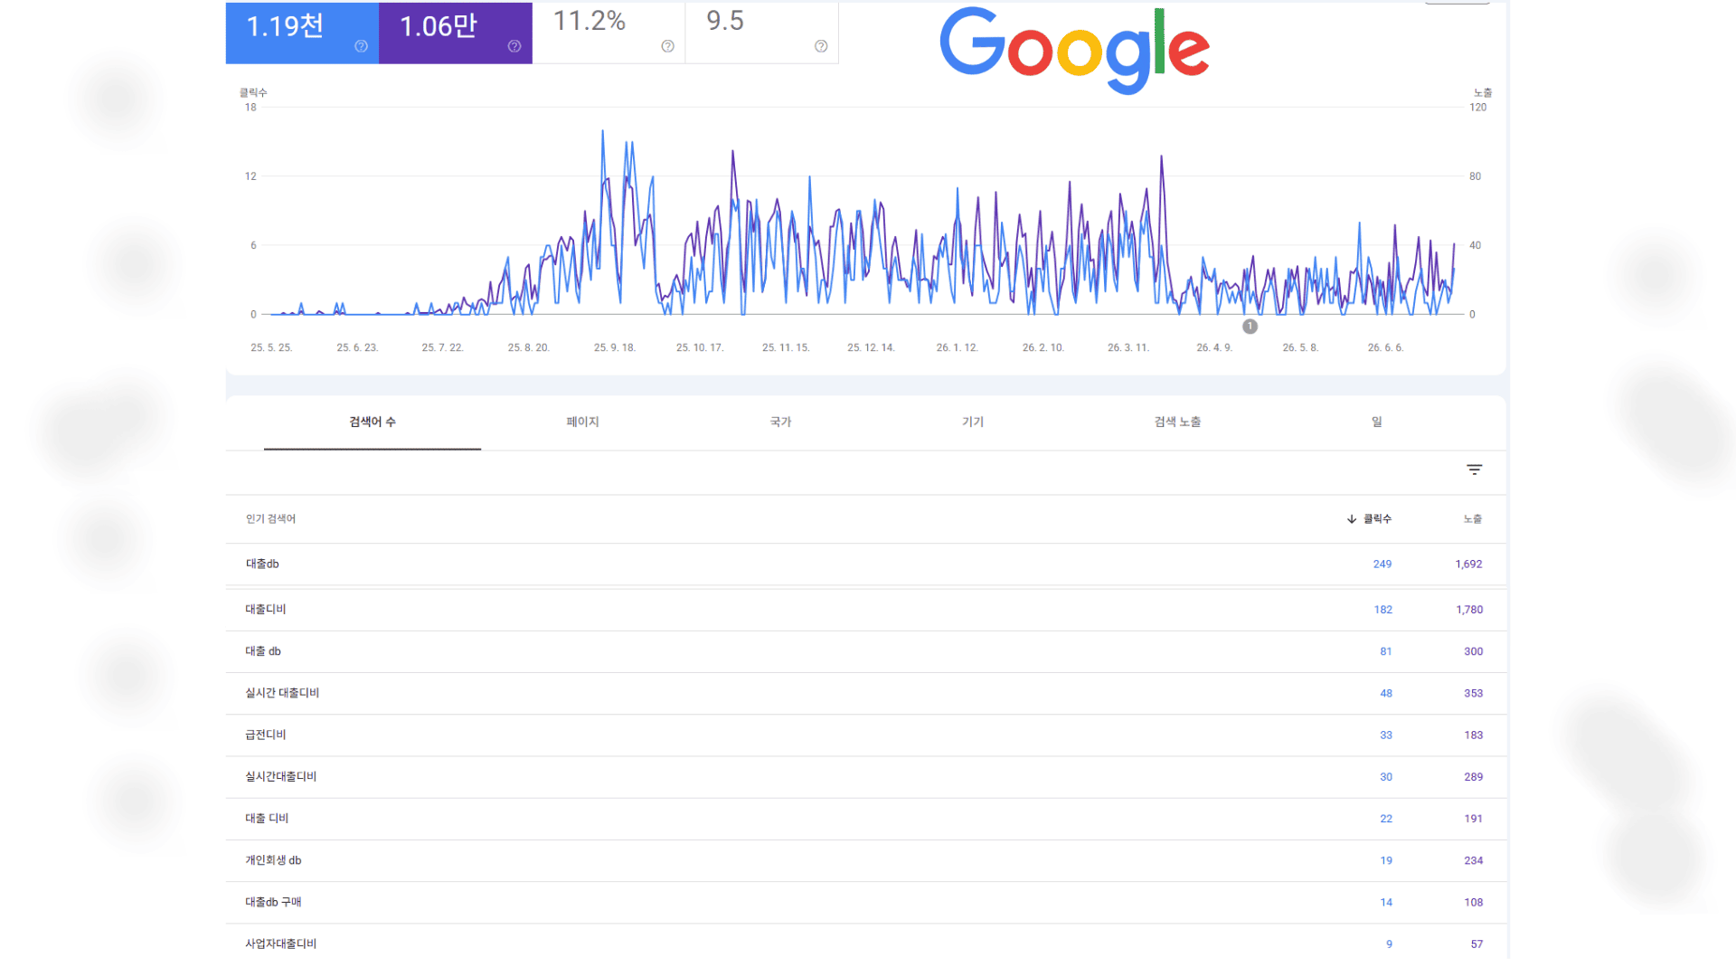Image resolution: width=1736 pixels, height=977 pixels.
Task: Click the 인기 검색어 column header
Action: (x=270, y=519)
